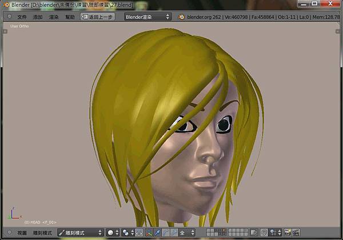Viewport: 343px width, 240px height.
Task: Open the viewport shading sphere dropdown
Action: (113, 233)
